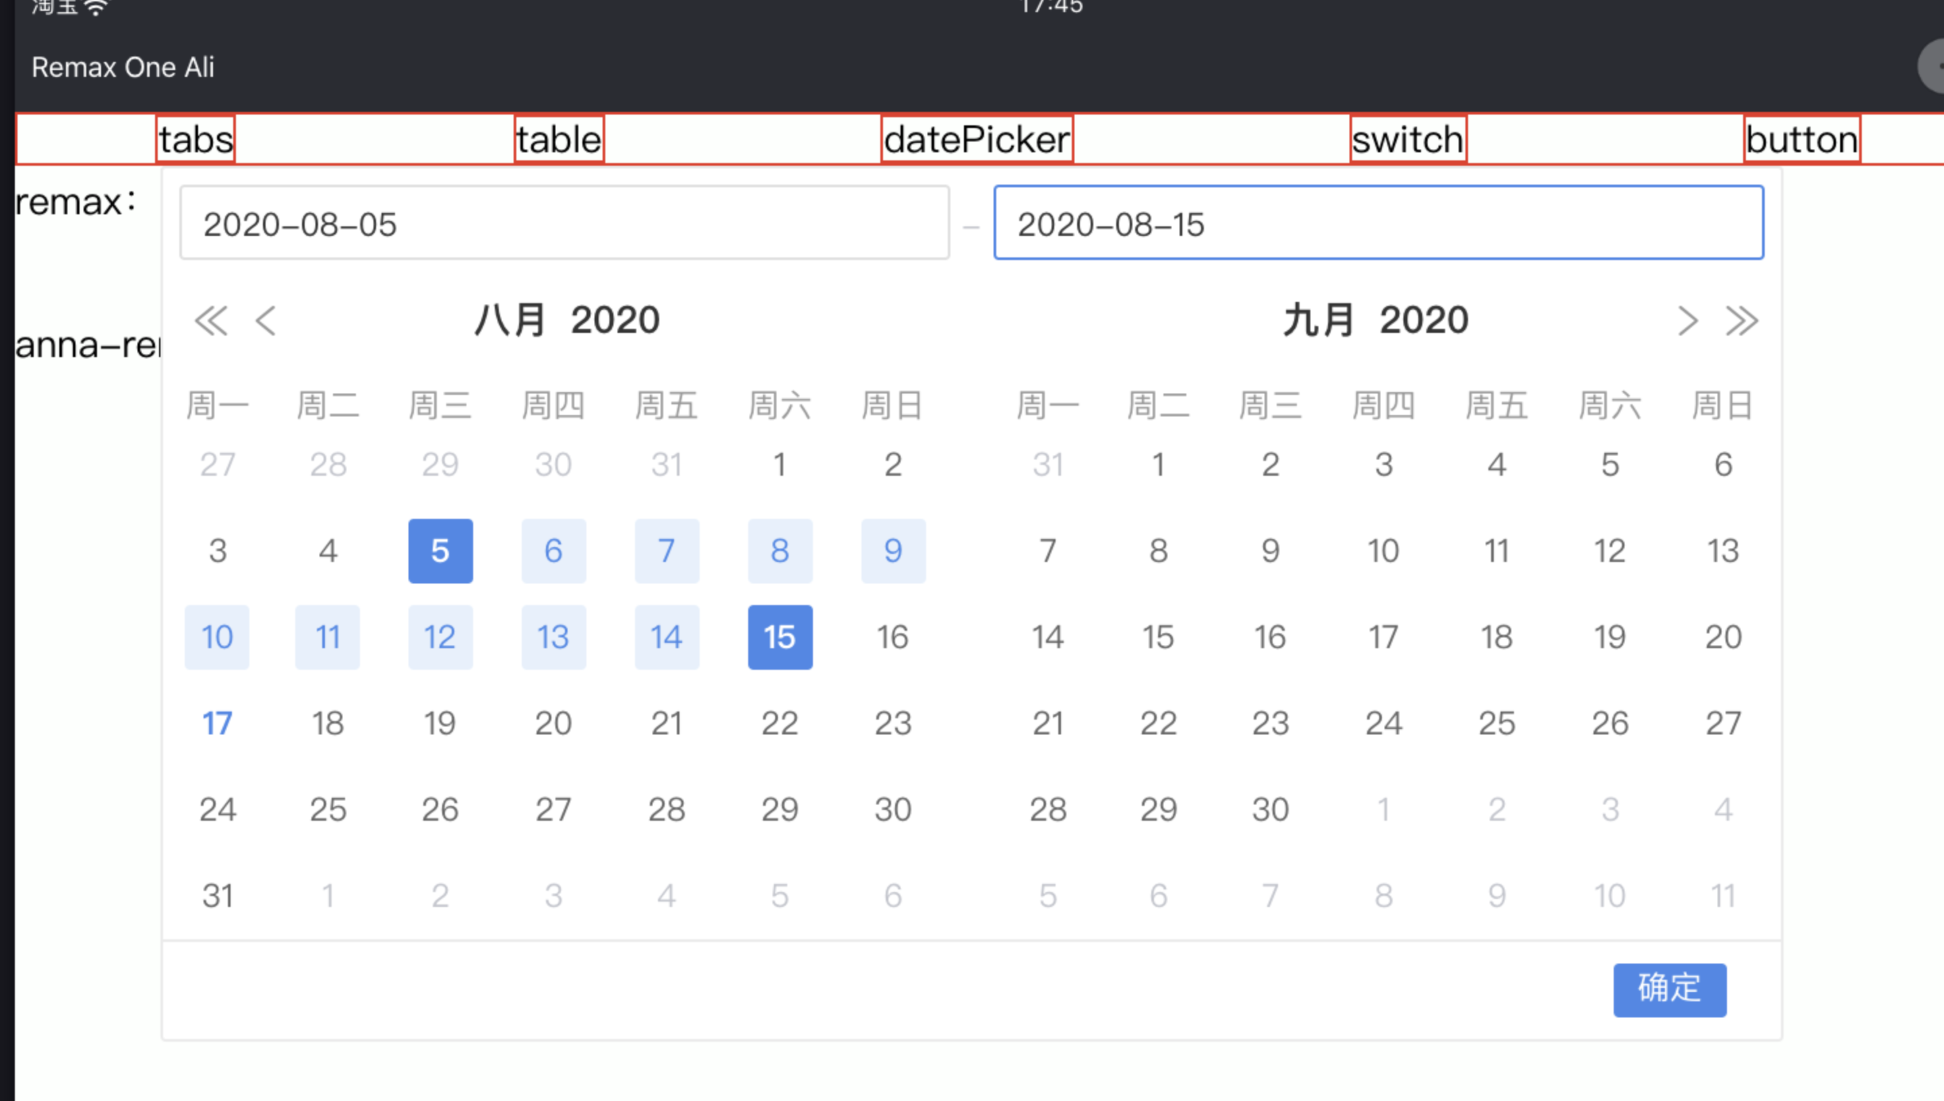Pick September 18 in right calendar
Screen dimensions: 1944x1101
pos(1497,637)
